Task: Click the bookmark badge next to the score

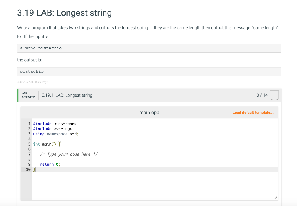Action: point(274,95)
